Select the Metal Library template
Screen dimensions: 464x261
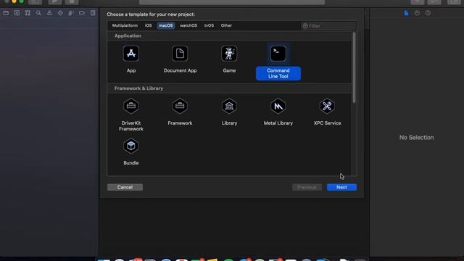pos(278,112)
